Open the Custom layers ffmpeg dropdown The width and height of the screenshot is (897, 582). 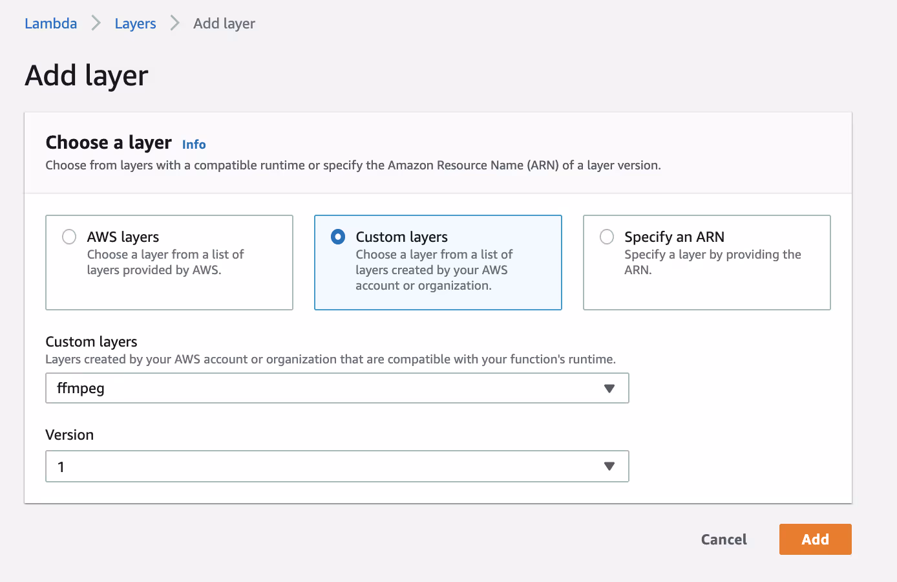[336, 389]
